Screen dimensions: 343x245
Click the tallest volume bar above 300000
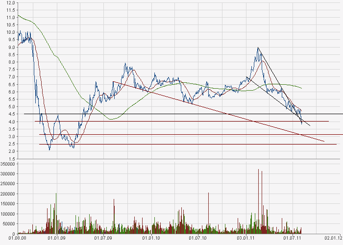pos(258,201)
